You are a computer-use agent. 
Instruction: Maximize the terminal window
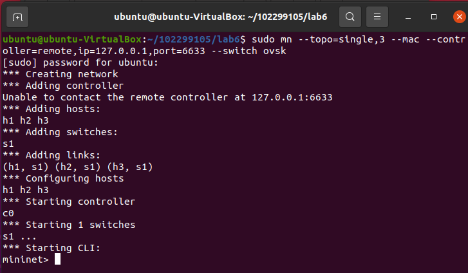[434, 16]
